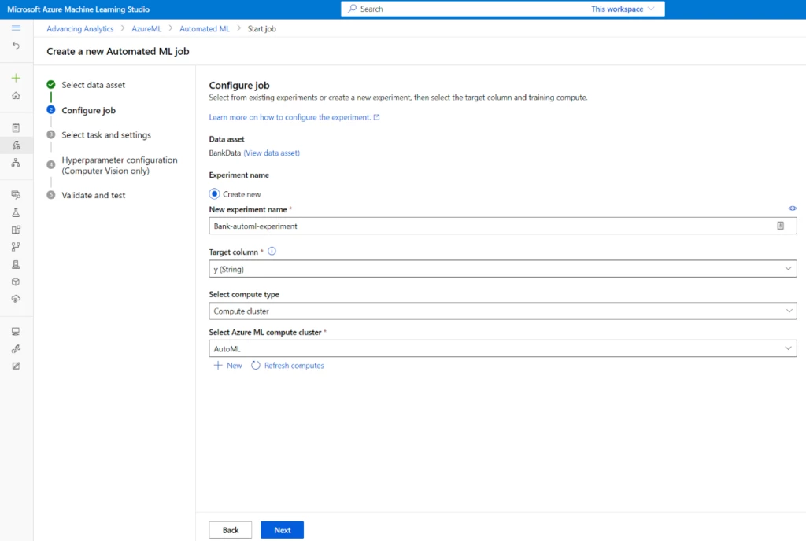Click the undo arrow icon
The width and height of the screenshot is (806, 541).
pyautogui.click(x=16, y=46)
